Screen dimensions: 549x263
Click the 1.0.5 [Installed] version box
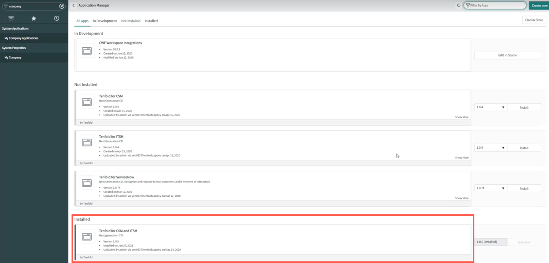tap(491, 242)
